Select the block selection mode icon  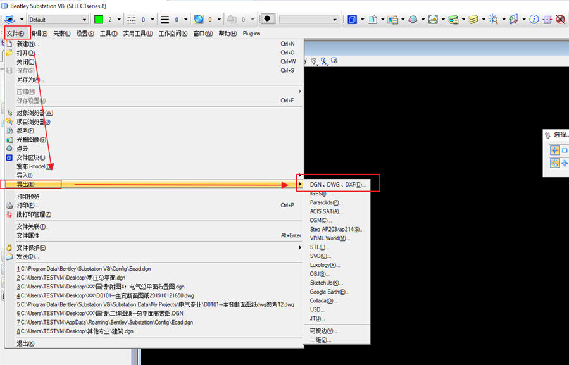565,150
